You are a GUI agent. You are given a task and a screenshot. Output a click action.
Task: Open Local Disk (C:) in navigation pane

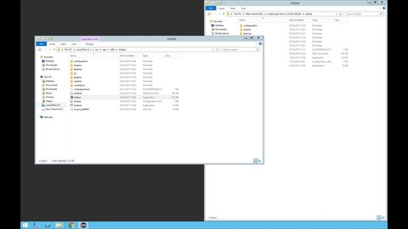coord(53,105)
